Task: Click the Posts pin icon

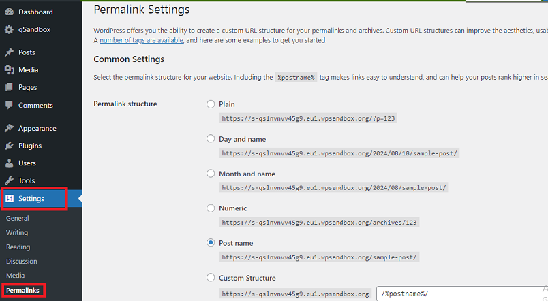Action: [x=9, y=52]
